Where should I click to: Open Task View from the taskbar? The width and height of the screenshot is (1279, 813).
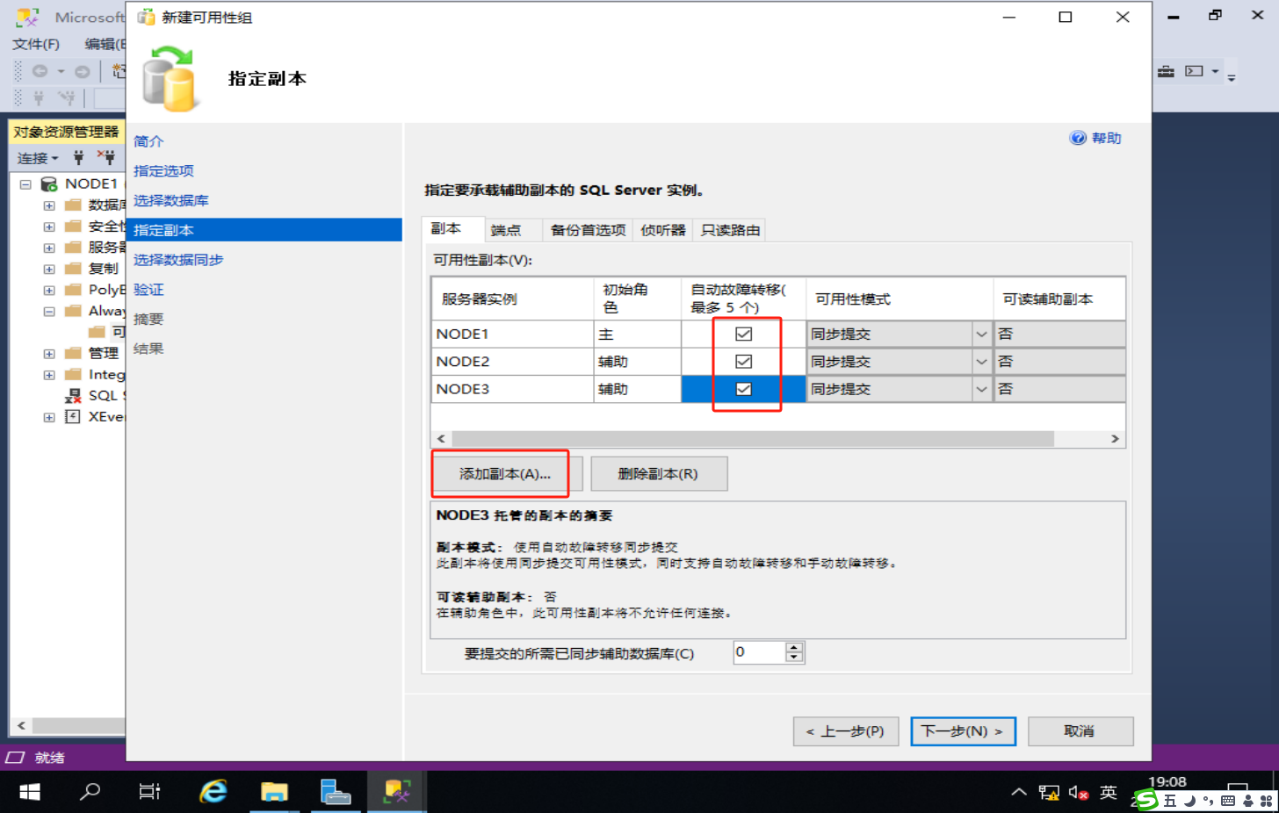pyautogui.click(x=150, y=792)
